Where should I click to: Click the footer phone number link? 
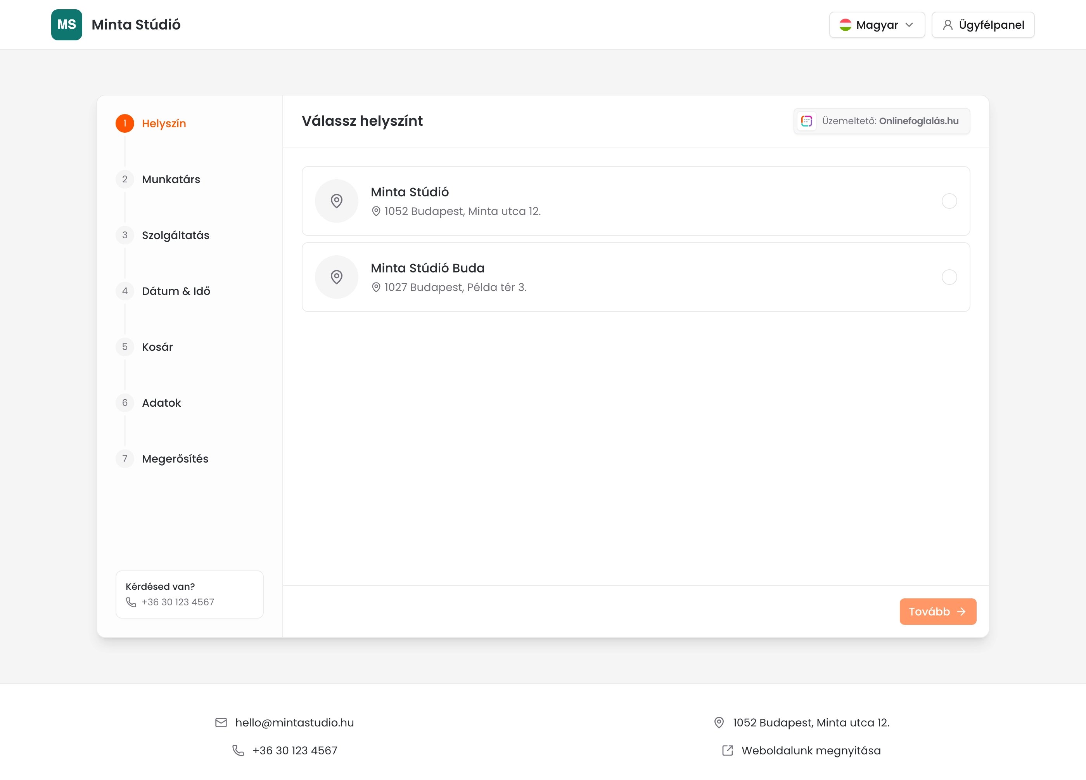click(x=295, y=751)
